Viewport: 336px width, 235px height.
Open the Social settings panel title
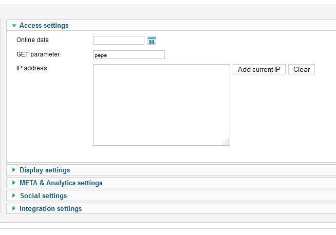click(44, 195)
